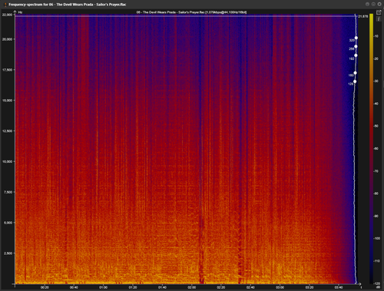Click the -40 dB scale label
Screen dimensions: 384x291
coord(376,104)
